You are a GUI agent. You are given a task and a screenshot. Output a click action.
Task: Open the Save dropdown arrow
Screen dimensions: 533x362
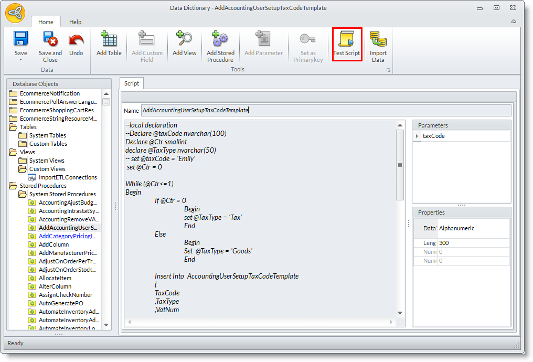tap(21, 60)
